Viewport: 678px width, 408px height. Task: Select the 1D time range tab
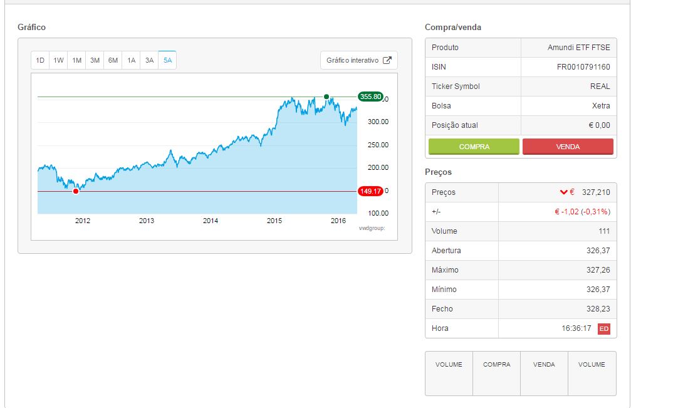pyautogui.click(x=40, y=61)
